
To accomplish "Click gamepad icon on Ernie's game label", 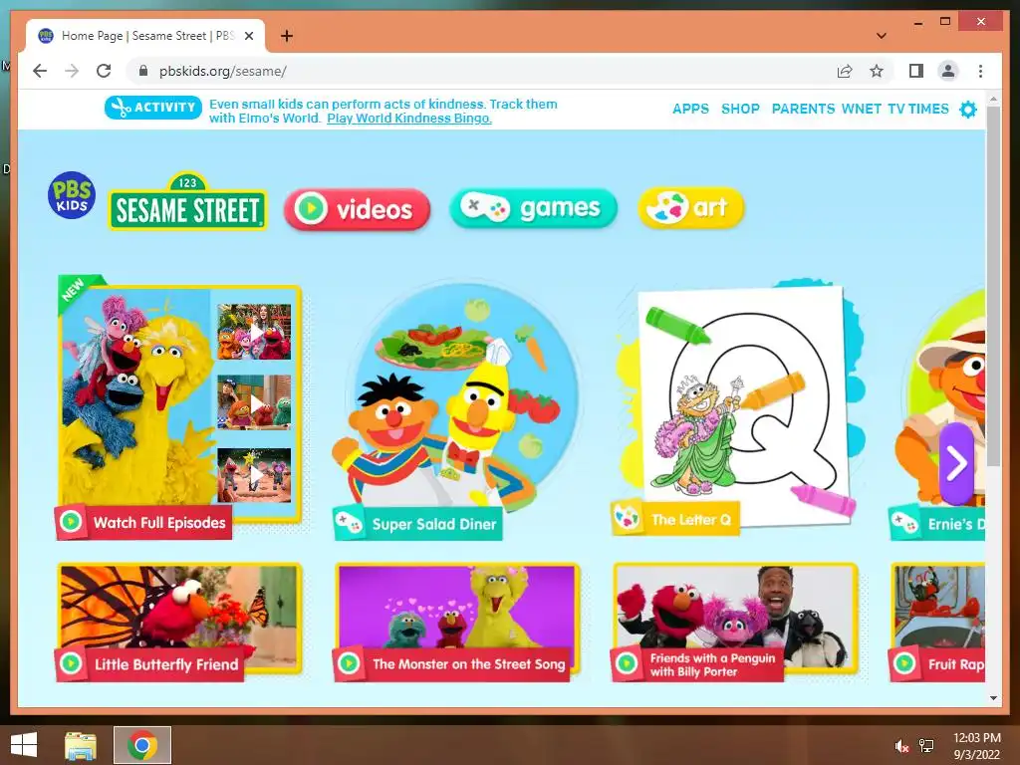I will coord(904,523).
